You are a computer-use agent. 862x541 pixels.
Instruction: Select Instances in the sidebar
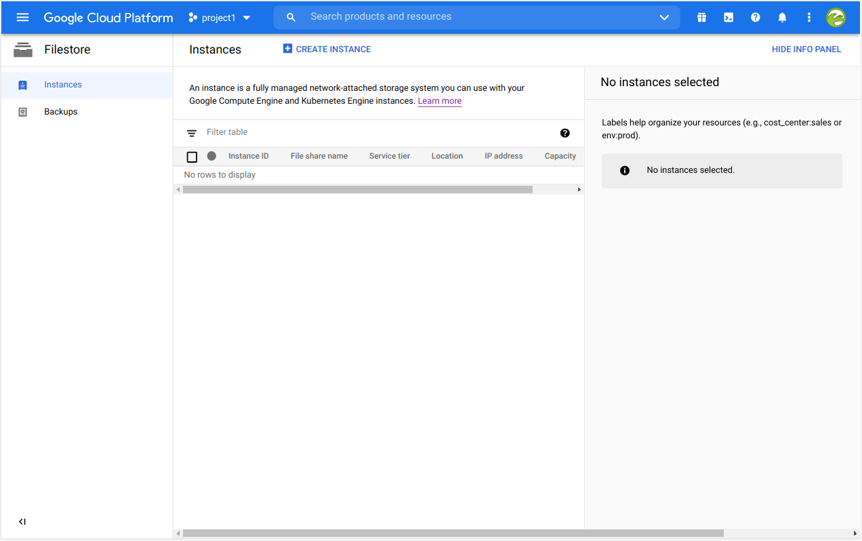pos(63,85)
